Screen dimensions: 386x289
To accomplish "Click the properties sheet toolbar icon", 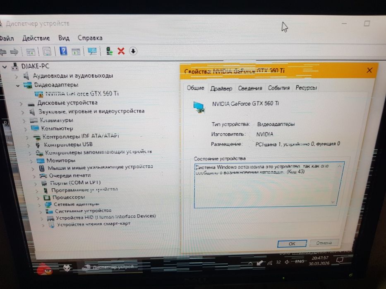I will [x=47, y=51].
